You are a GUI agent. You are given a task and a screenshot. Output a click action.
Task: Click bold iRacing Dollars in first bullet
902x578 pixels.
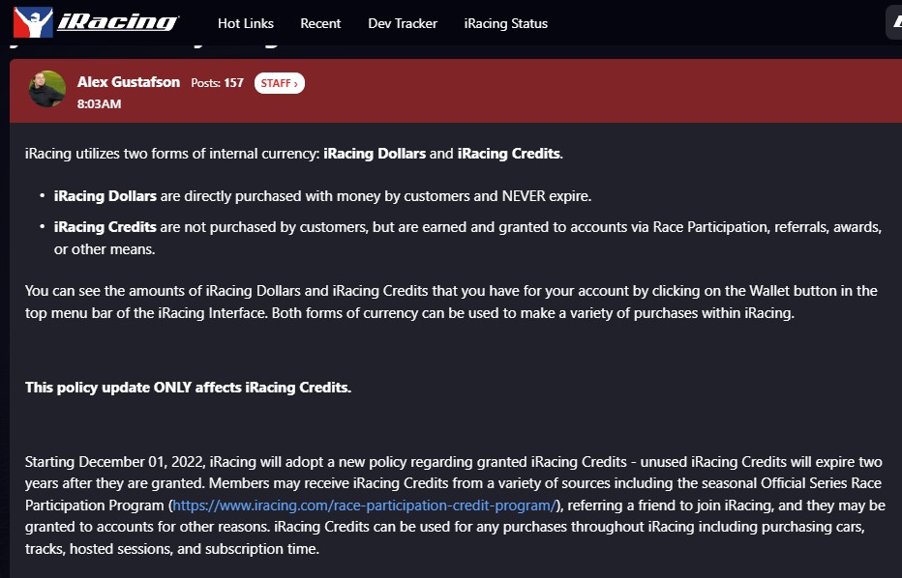105,196
